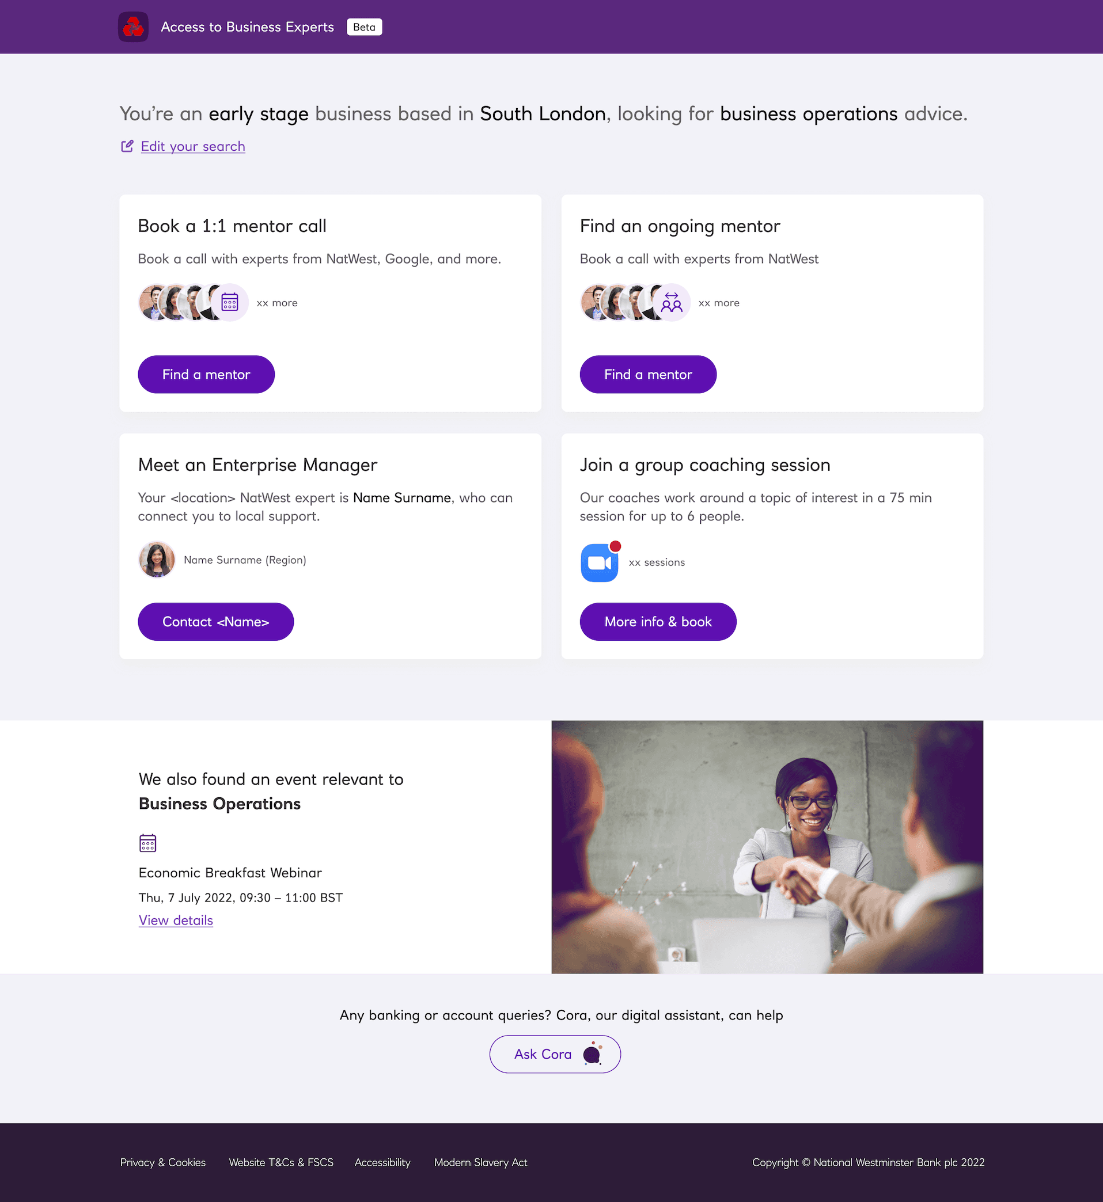Open View details for the webinar
Viewport: 1103px width, 1202px height.
tap(176, 920)
